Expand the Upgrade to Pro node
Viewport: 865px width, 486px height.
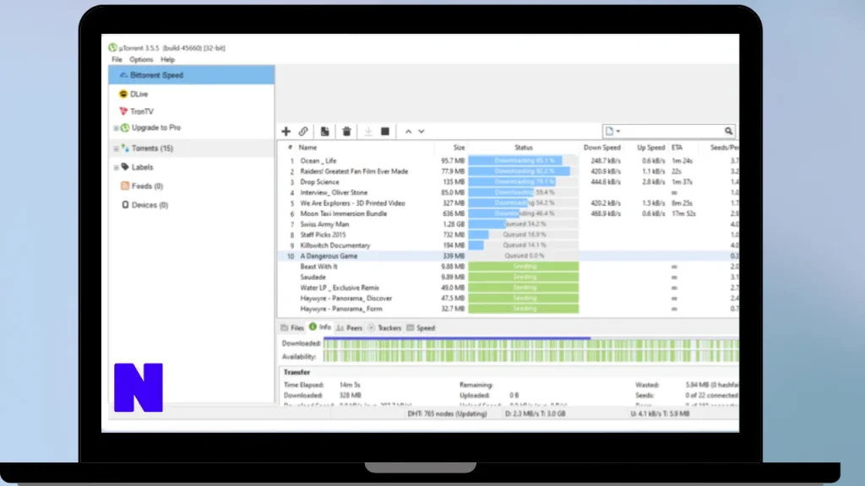(x=116, y=128)
